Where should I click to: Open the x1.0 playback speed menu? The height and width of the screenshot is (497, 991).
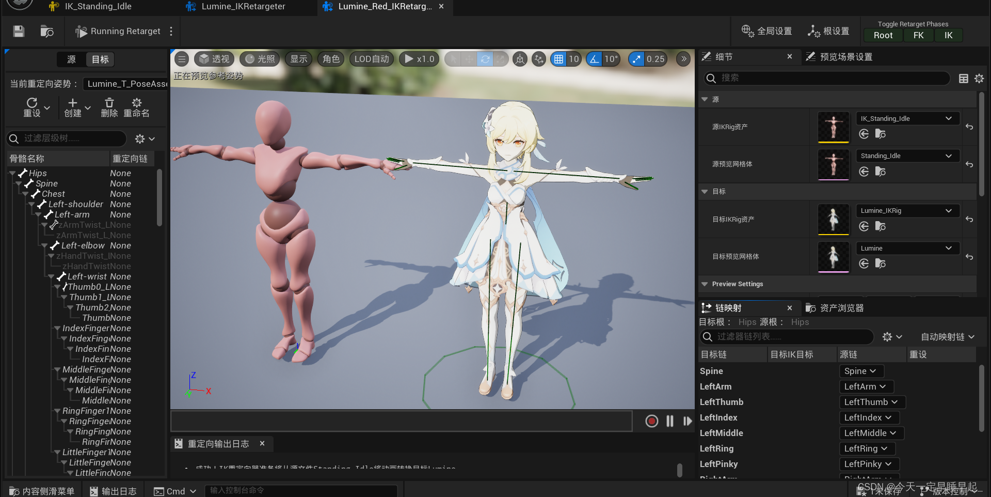click(419, 59)
